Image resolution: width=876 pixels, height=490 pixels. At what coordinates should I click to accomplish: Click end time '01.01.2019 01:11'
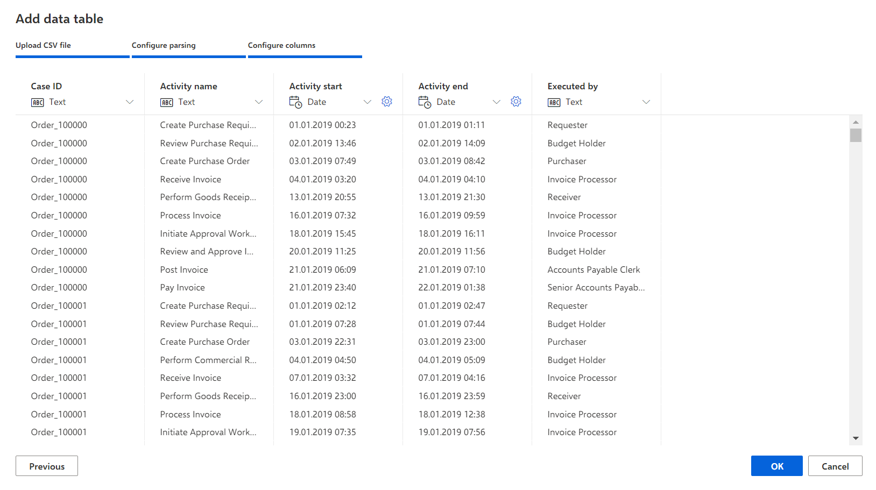coord(451,125)
